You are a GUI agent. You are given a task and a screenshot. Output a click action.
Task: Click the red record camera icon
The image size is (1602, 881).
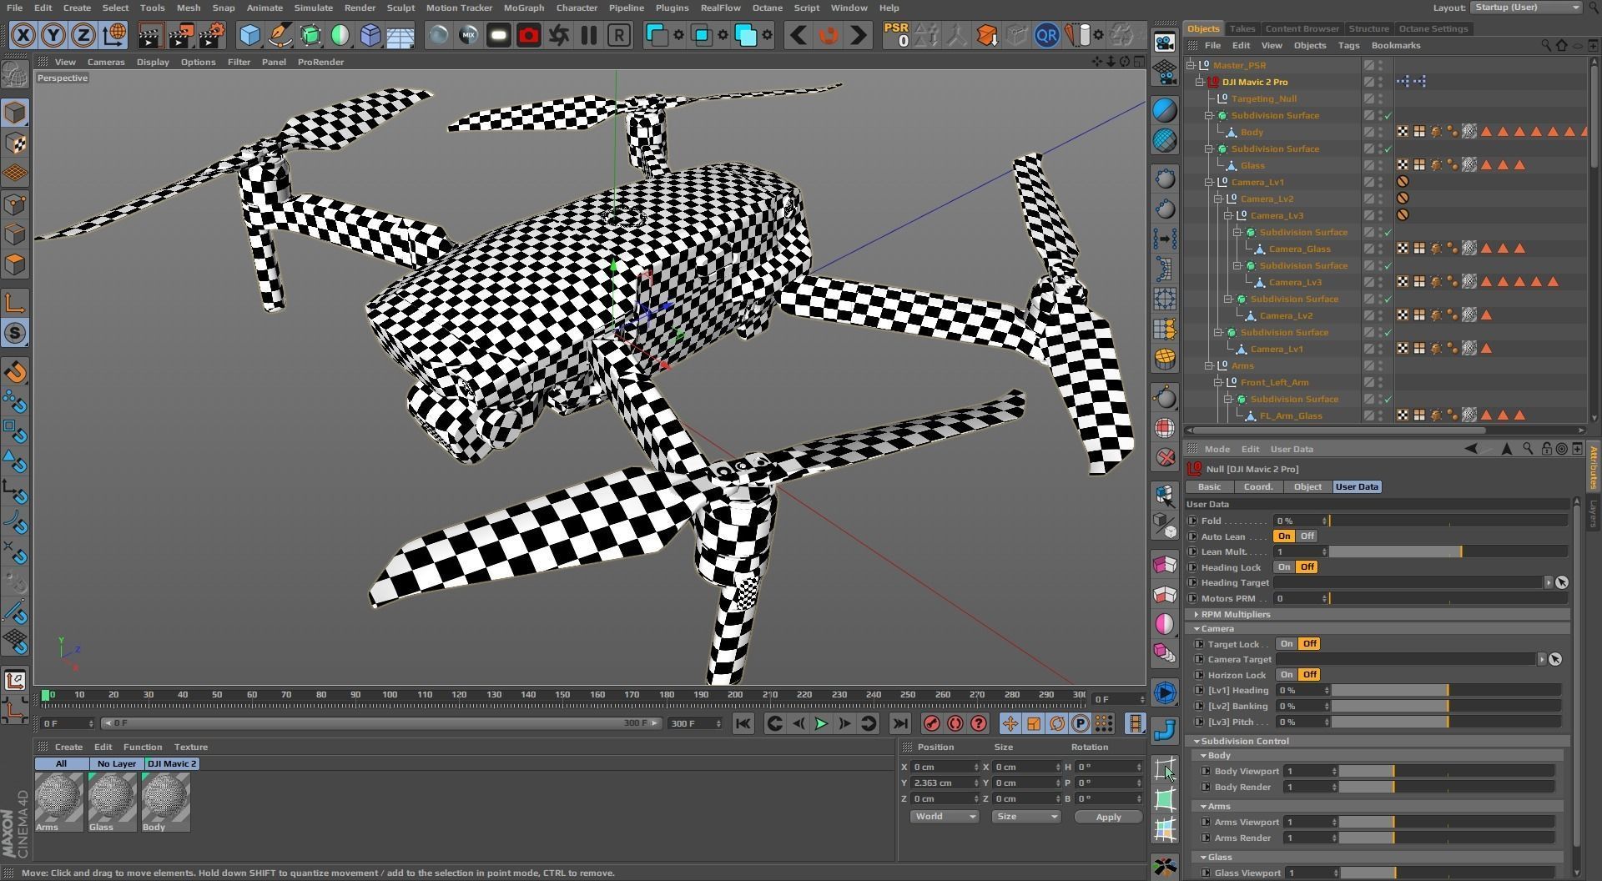(529, 35)
